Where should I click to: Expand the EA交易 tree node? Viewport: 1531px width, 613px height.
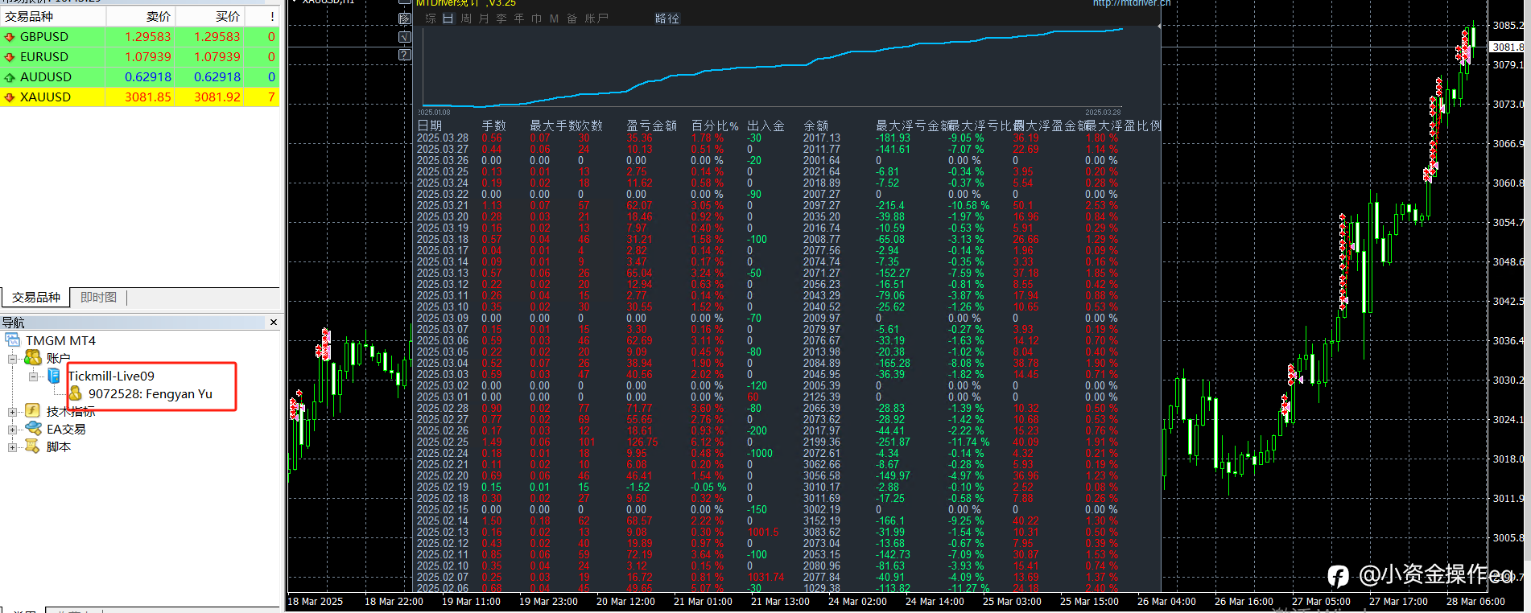point(12,430)
